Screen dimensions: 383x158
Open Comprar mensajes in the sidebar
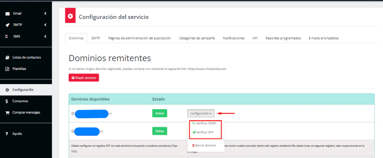pyautogui.click(x=26, y=113)
